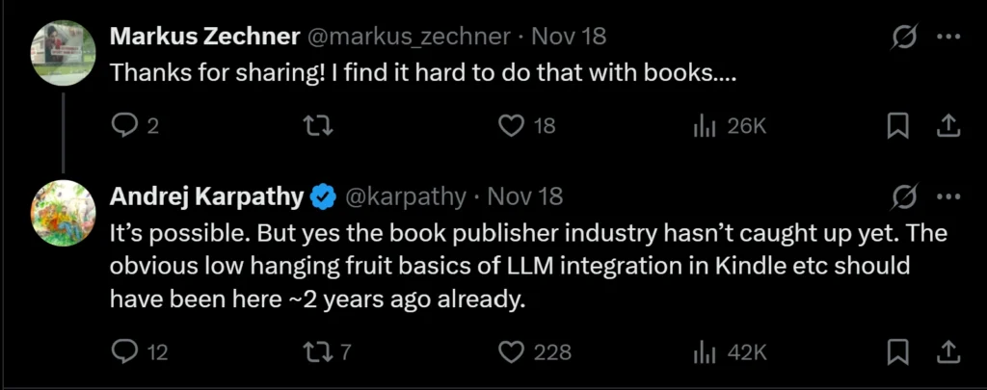The width and height of the screenshot is (987, 390).
Task: Open Grok icon on Markus's tweet
Action: (904, 38)
